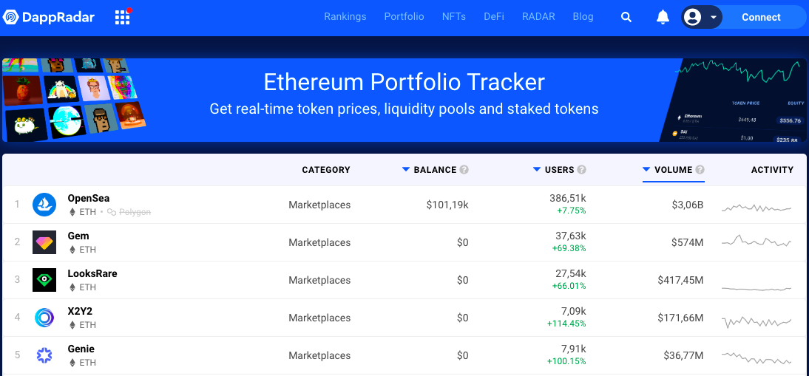Click the ACTIVITY column header
The image size is (809, 376).
pos(772,169)
